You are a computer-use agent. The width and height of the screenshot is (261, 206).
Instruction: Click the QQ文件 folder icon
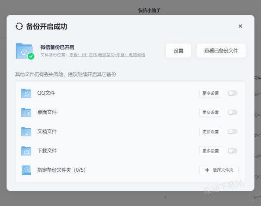[26, 93]
